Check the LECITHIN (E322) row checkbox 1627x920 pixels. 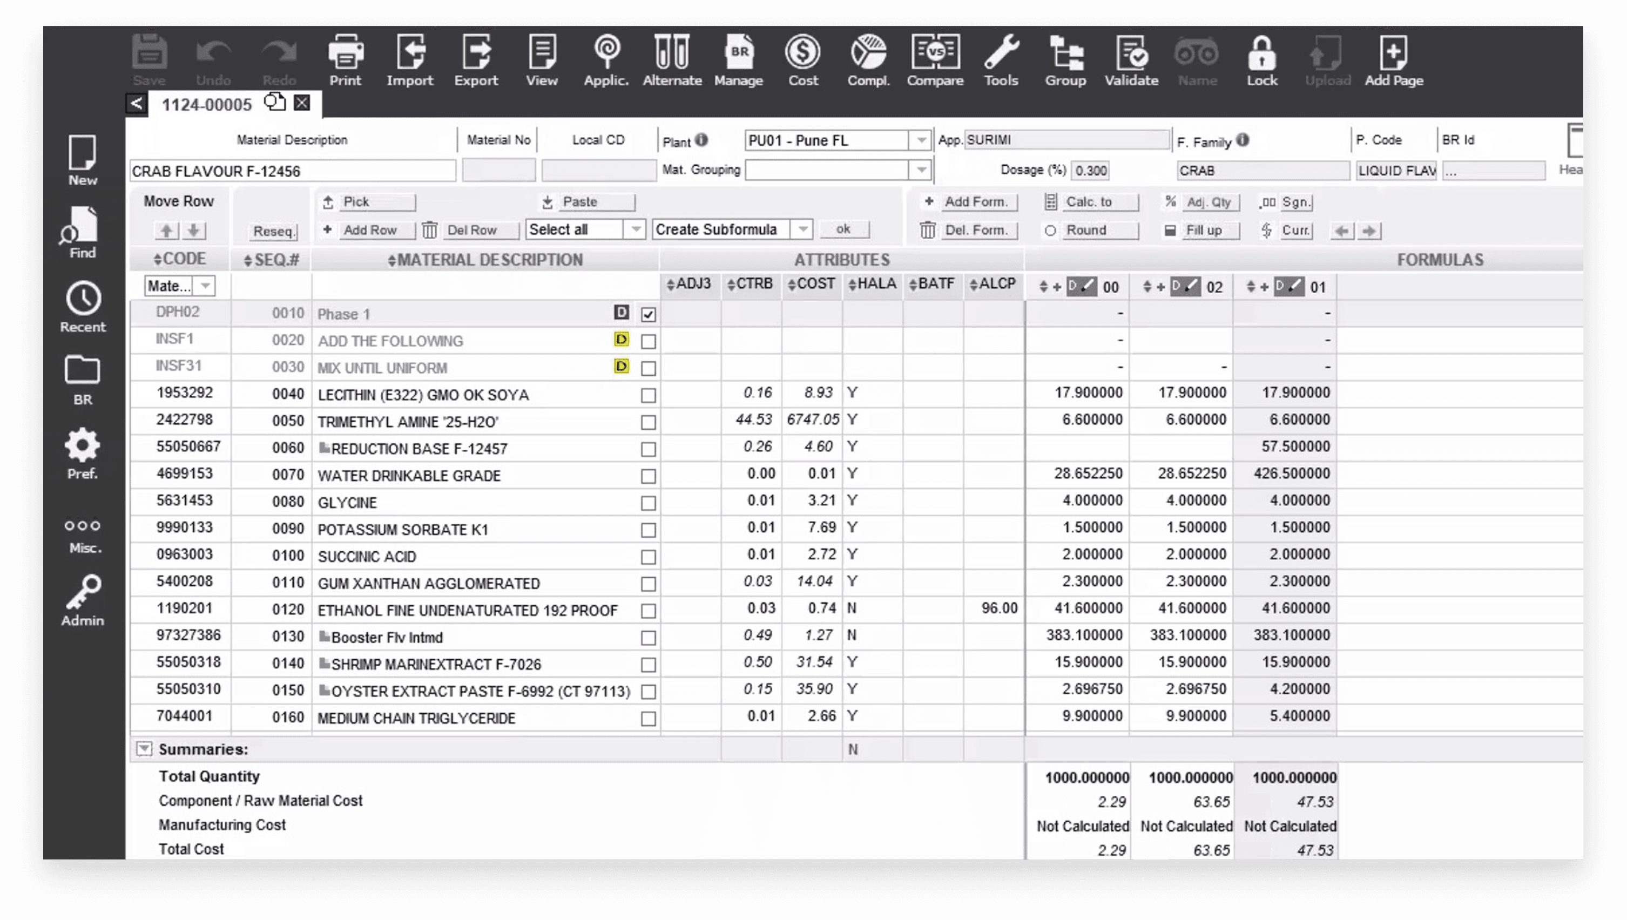coord(649,396)
